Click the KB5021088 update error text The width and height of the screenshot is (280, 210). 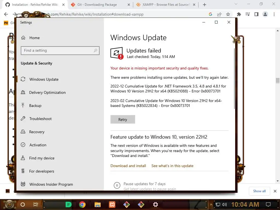168,89
